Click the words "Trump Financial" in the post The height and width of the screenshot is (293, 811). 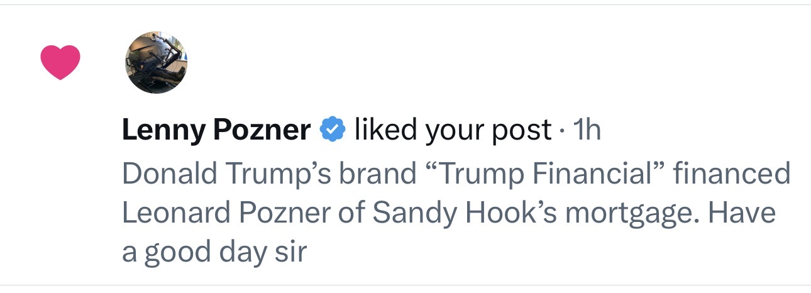(x=541, y=174)
